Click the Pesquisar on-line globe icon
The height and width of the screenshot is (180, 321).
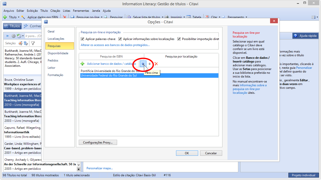click(72, 17)
